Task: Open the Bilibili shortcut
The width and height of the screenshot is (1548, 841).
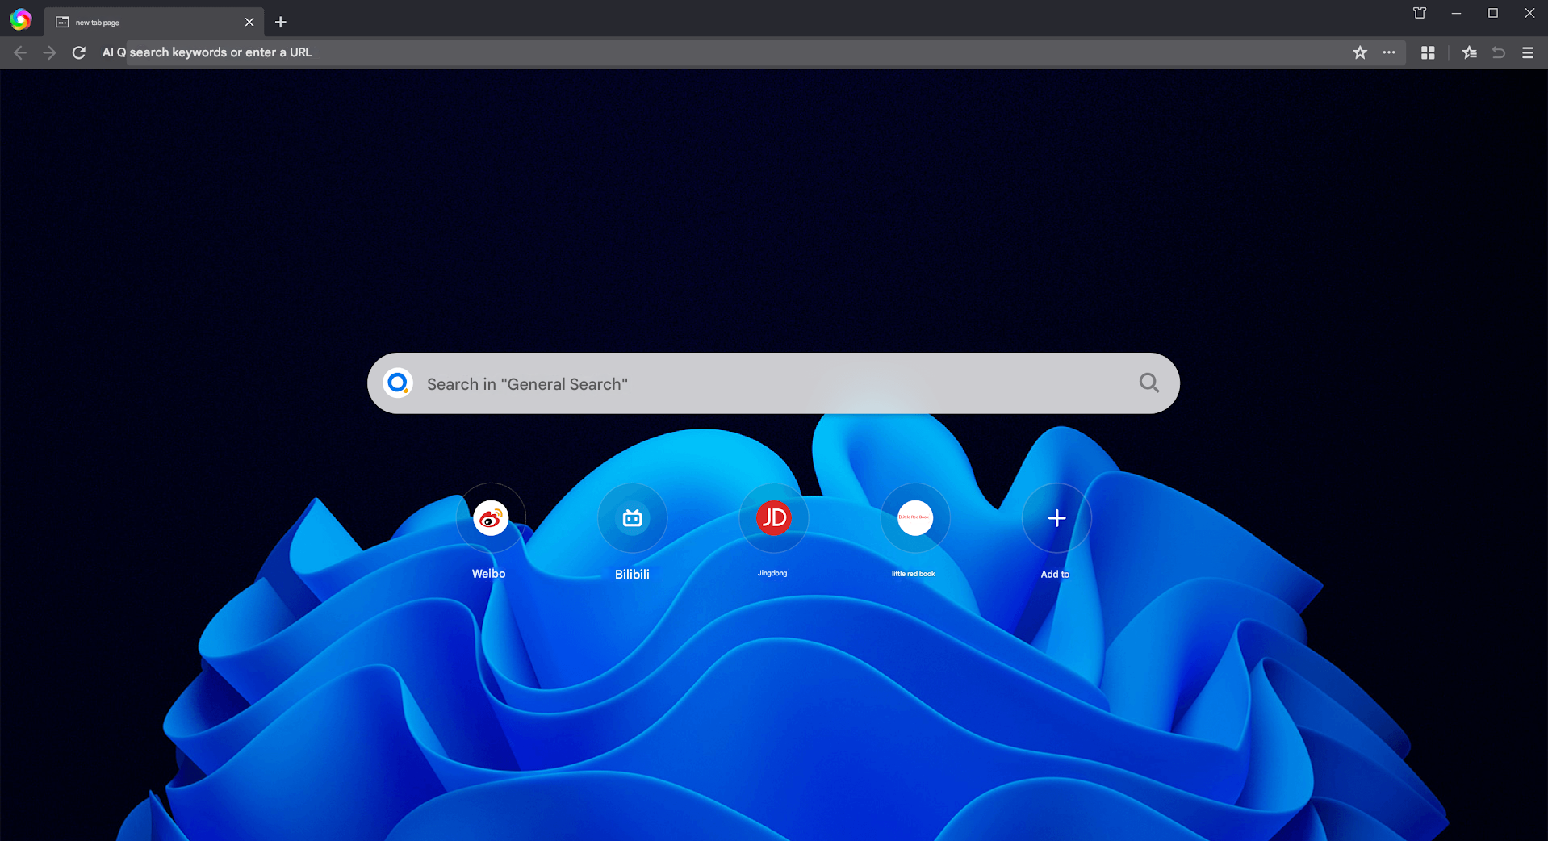Action: tap(632, 518)
